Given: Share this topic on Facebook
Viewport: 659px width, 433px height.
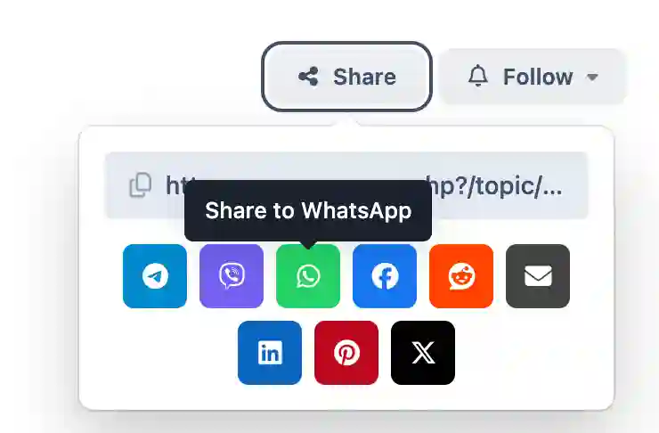Looking at the screenshot, I should click(x=385, y=276).
